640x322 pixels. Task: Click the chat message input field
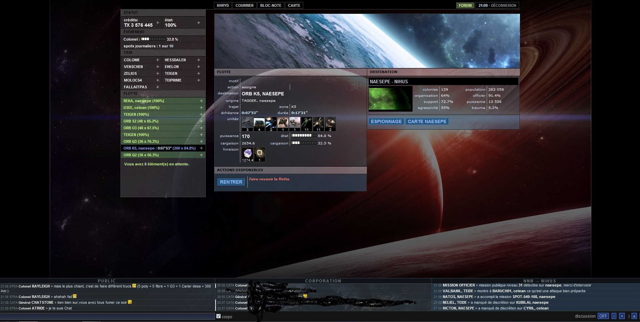coord(108,316)
